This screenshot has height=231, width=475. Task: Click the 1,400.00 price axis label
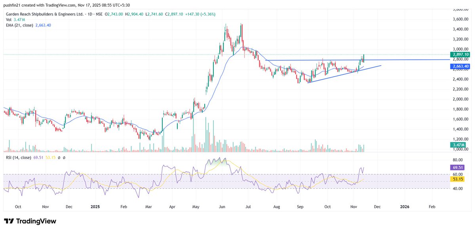point(461,129)
